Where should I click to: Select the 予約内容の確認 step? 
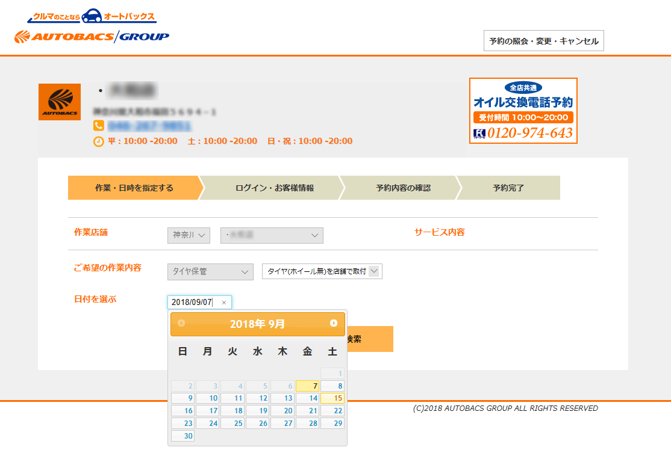pyautogui.click(x=403, y=188)
